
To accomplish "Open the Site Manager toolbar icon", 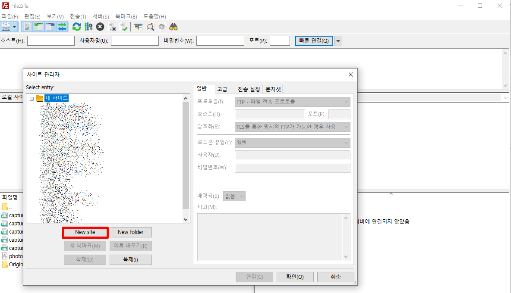I will (6, 27).
